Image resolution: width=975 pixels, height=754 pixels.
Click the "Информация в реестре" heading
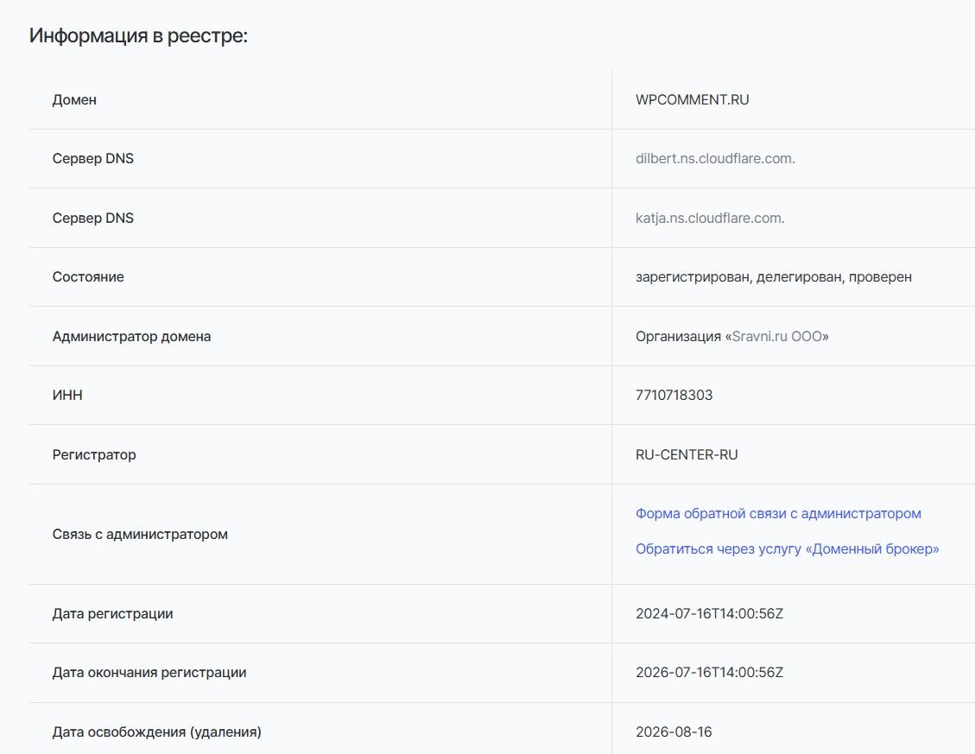click(138, 36)
